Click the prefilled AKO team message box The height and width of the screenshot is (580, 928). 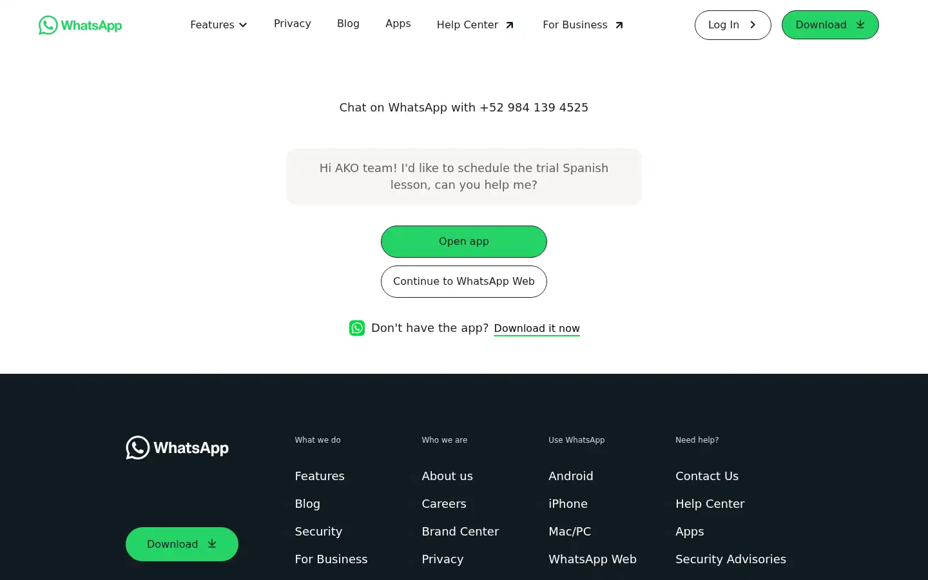click(x=464, y=177)
